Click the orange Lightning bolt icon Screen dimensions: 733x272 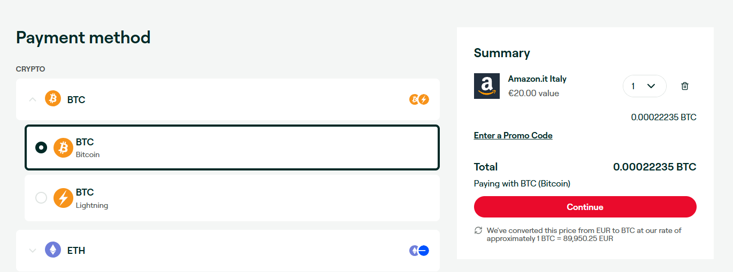[63, 198]
